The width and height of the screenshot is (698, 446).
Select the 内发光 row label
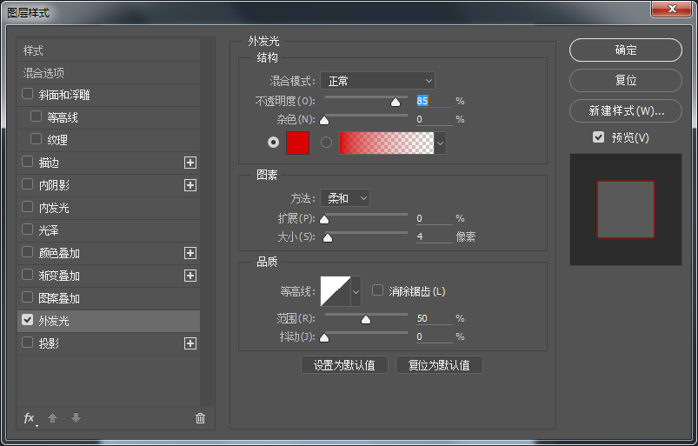pyautogui.click(x=54, y=208)
